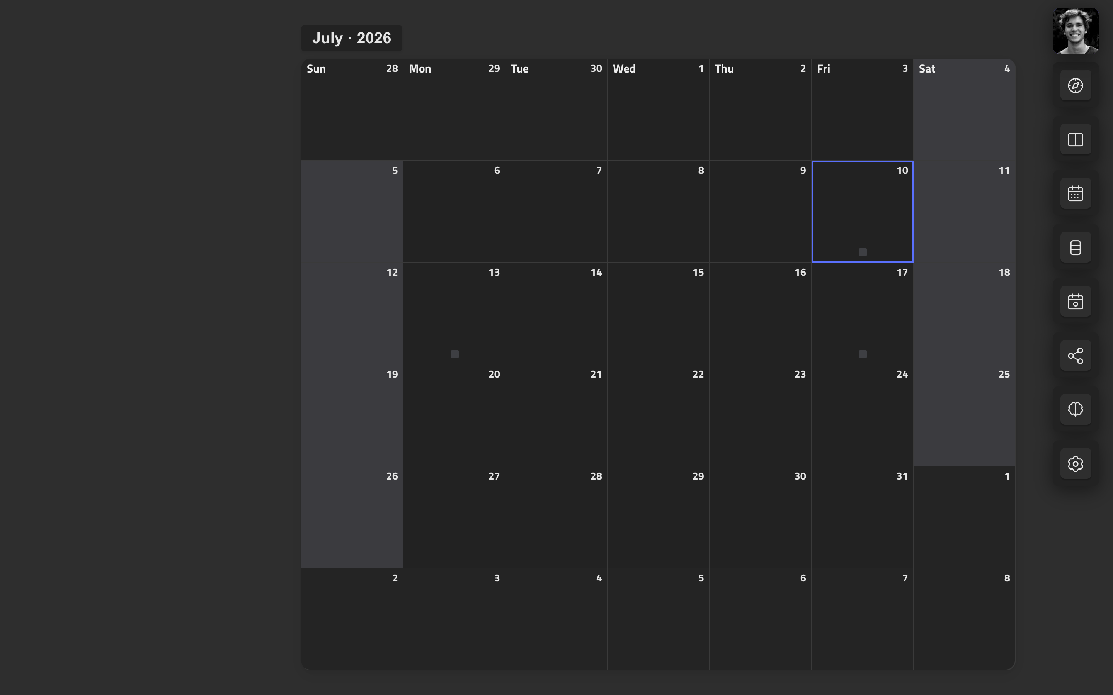The height and width of the screenshot is (695, 1113).
Task: Click the July · 2026 month title
Action: pos(351,38)
